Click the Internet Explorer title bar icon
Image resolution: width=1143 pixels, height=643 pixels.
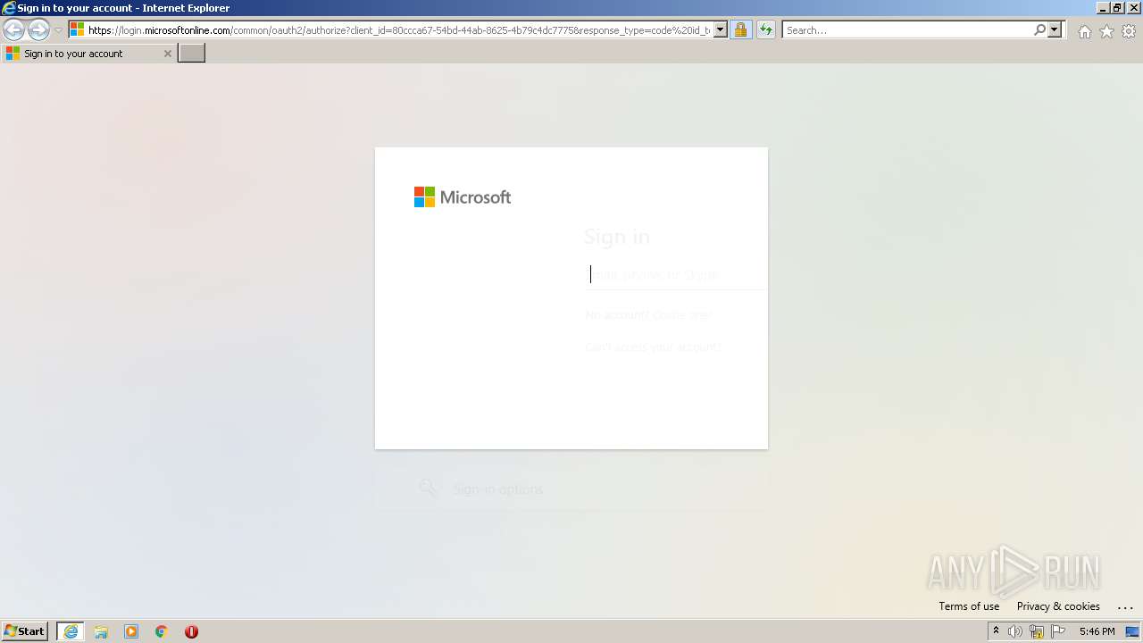click(9, 8)
